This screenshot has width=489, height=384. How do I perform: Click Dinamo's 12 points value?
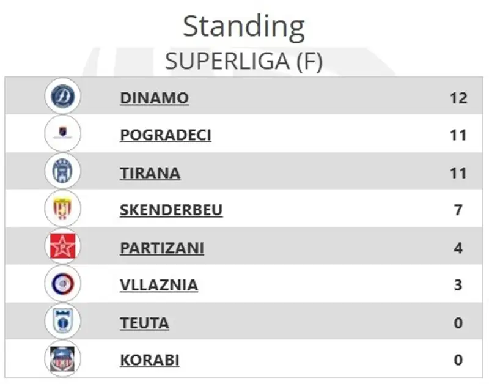point(458,98)
